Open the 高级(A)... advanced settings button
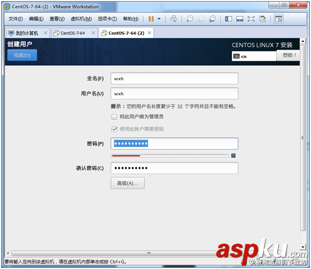Viewport: 311px width, 269px height. click(128, 183)
